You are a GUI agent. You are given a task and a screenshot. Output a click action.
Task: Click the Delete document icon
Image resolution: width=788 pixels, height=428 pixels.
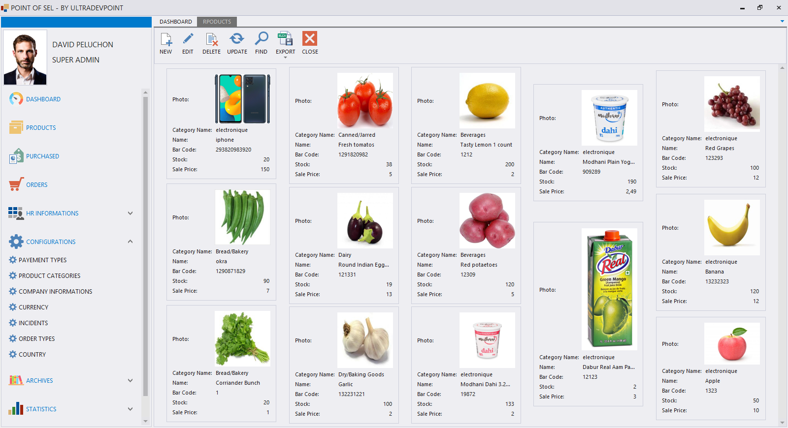click(211, 39)
